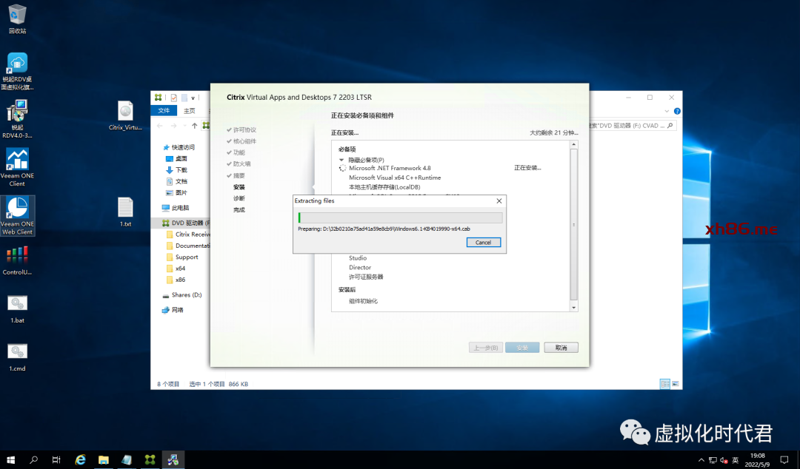This screenshot has width=800, height=469.
Task: Switch Explorer to details view
Action: pos(664,384)
